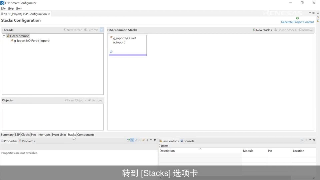Collapse the HAL/Common tree node
The width and height of the screenshot is (320, 180).
4,36
